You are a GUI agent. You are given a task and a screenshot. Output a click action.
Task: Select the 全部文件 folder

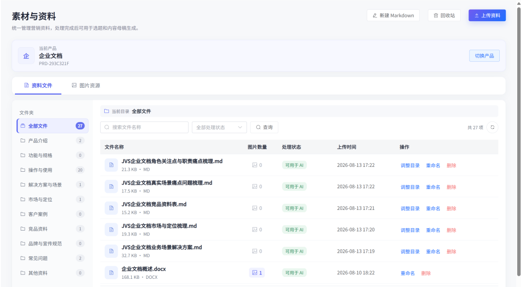point(53,126)
